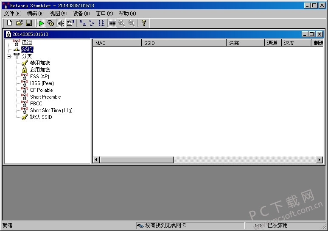Viewport: 328px width, 231px height.
Task: Close the 20140305101613 child window
Action: 320,34
